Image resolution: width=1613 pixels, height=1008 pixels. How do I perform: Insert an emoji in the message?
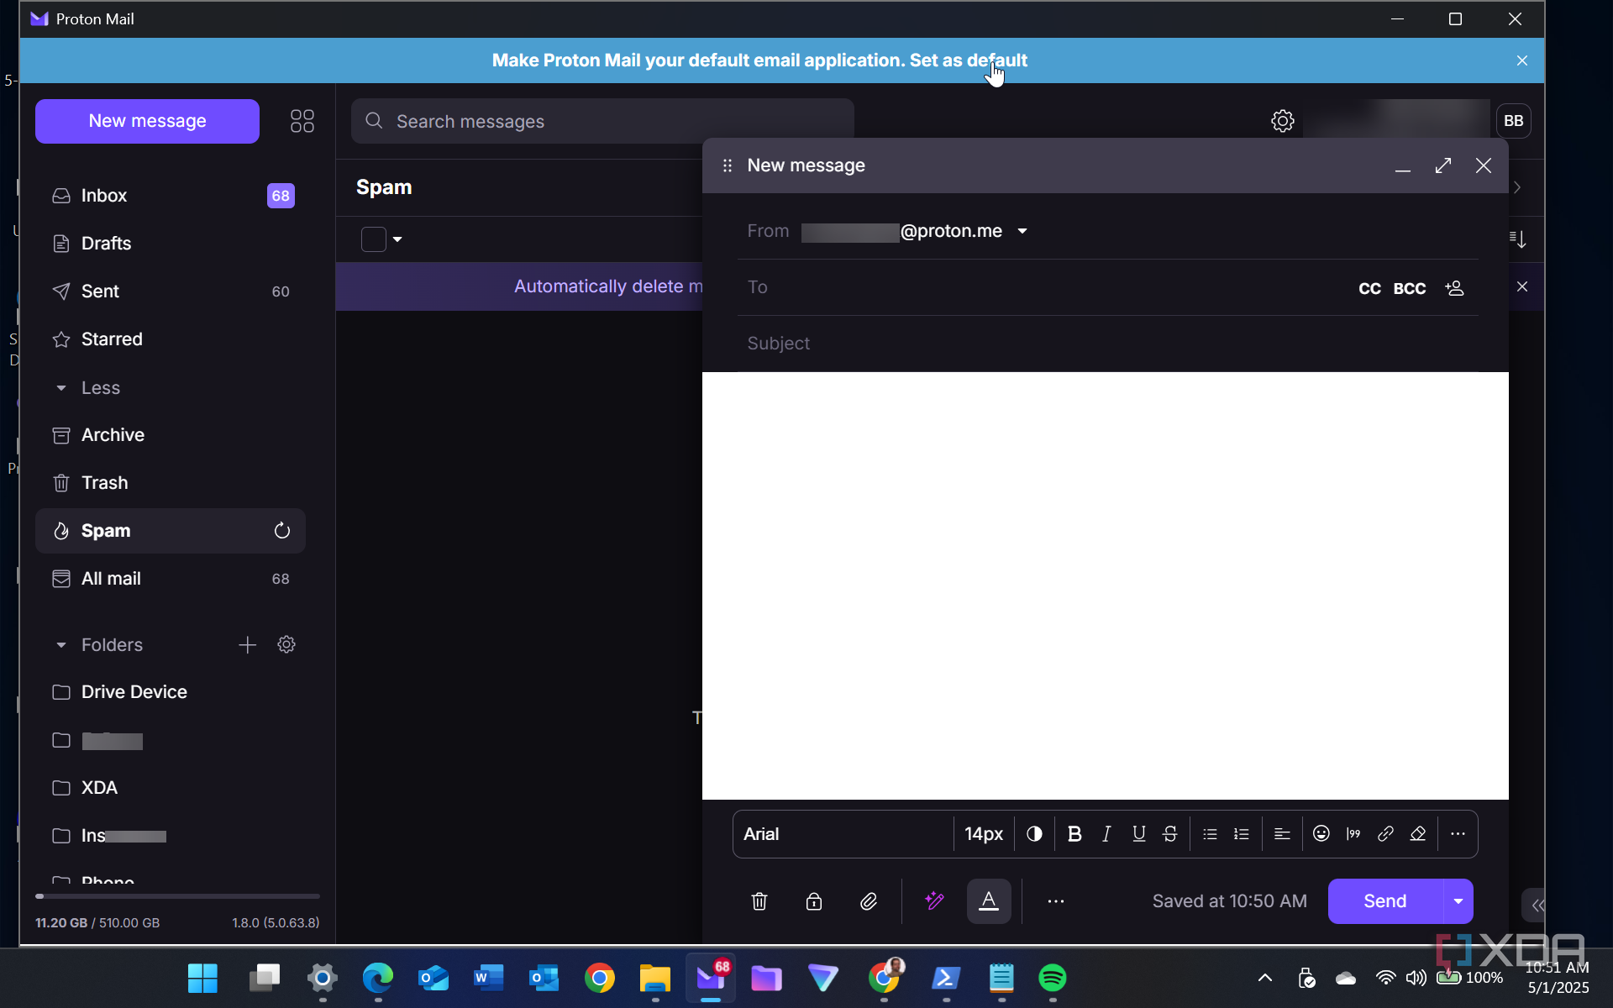pyautogui.click(x=1321, y=834)
